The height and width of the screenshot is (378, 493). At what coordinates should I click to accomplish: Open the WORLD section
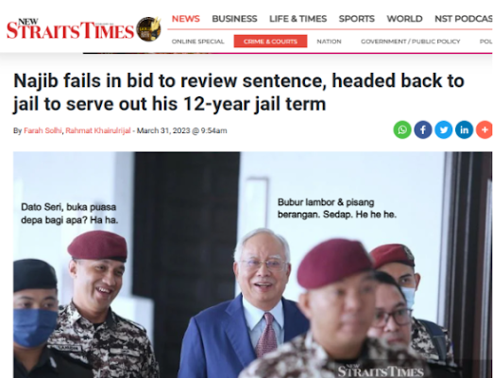[x=404, y=19]
